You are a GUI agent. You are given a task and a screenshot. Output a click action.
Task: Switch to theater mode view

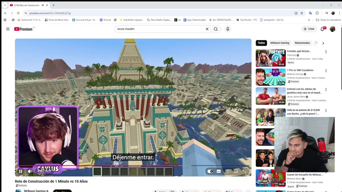tap(236, 171)
